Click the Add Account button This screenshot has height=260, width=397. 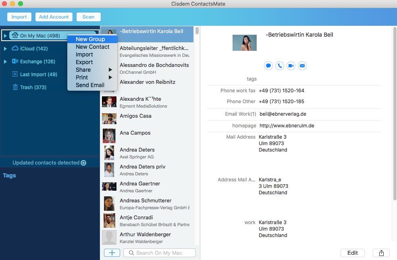(x=54, y=17)
